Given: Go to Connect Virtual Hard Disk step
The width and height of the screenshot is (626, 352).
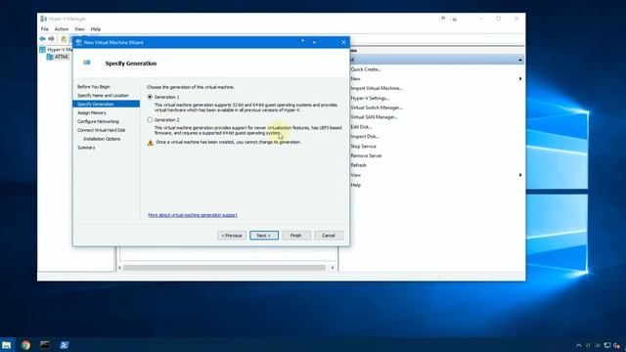Looking at the screenshot, I should tap(102, 130).
